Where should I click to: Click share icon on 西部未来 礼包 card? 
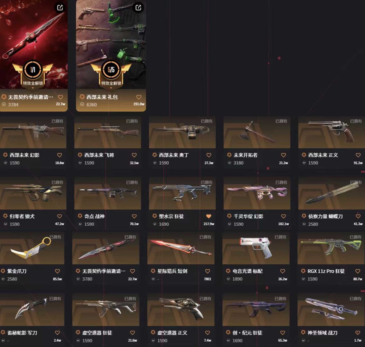[138, 8]
